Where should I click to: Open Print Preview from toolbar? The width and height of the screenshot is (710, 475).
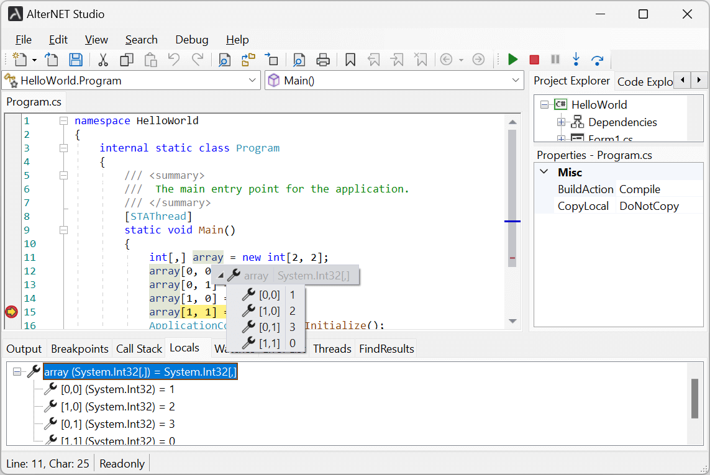point(299,60)
